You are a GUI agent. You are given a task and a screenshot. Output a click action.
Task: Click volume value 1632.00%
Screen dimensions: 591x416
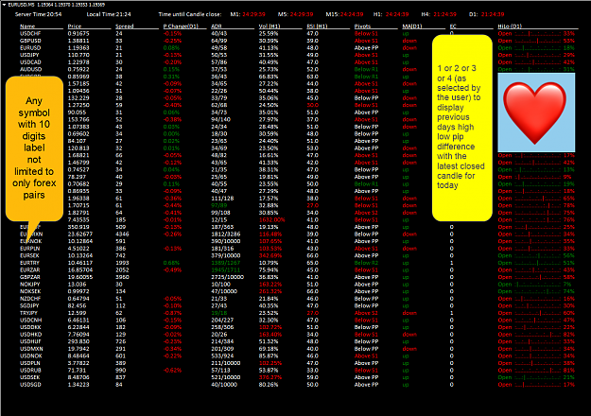pos(272,219)
